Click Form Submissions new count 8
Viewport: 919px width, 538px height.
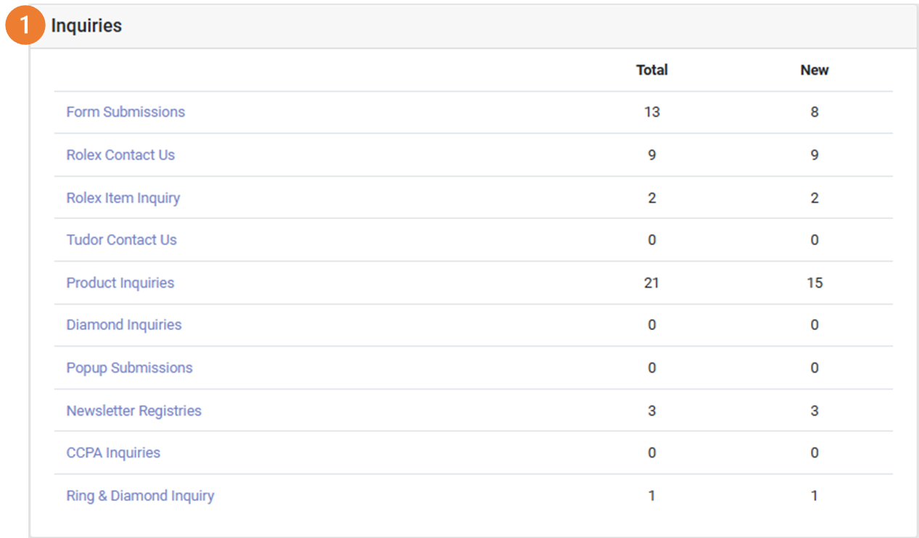click(814, 112)
